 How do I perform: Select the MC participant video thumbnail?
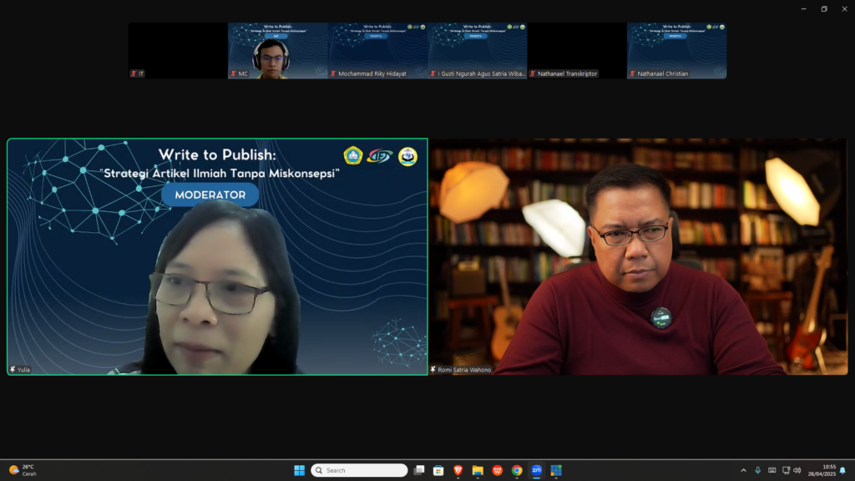coord(278,50)
